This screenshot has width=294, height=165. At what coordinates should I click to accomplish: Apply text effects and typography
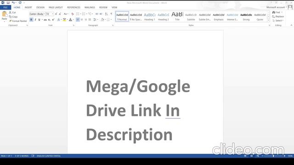point(59,20)
